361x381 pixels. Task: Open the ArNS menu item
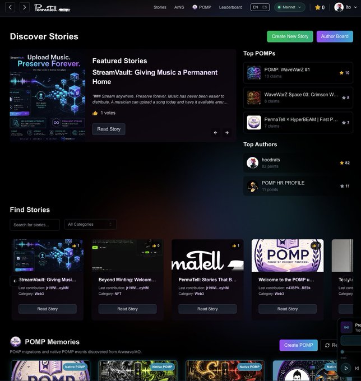coord(179,7)
